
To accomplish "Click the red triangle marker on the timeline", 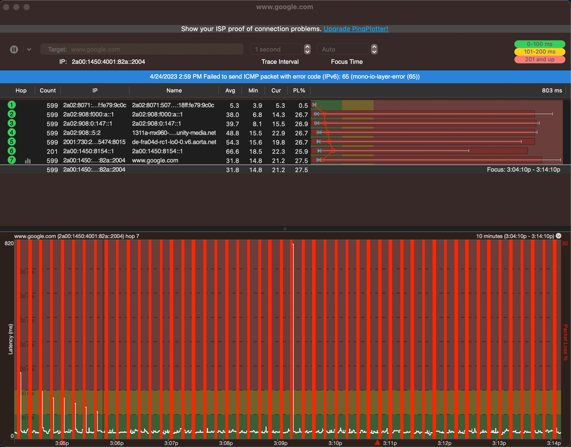I will pyautogui.click(x=377, y=442).
